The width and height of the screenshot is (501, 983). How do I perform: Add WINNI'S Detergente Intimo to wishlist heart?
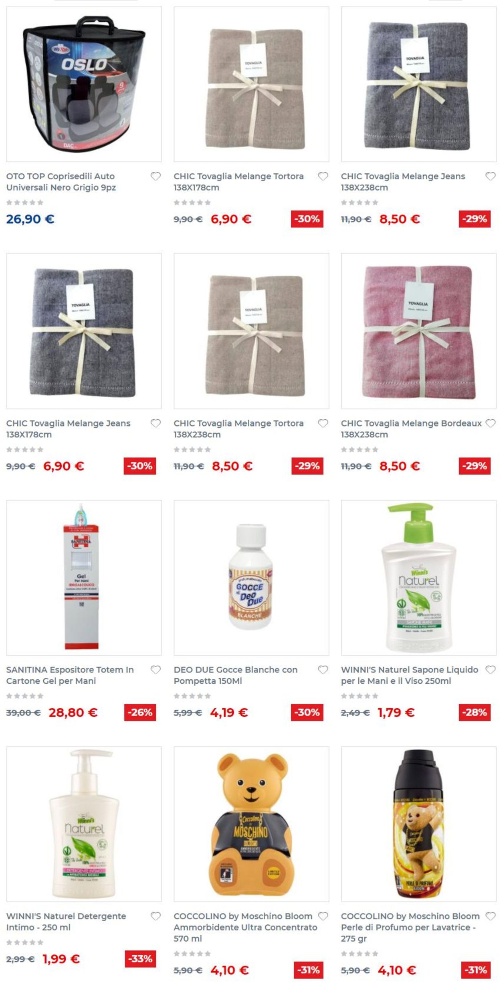pos(156,916)
